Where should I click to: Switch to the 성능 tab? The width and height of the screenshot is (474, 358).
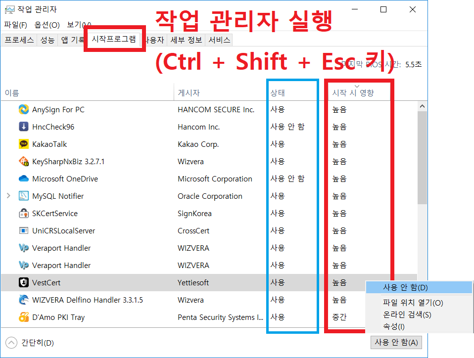pyautogui.click(x=47, y=40)
